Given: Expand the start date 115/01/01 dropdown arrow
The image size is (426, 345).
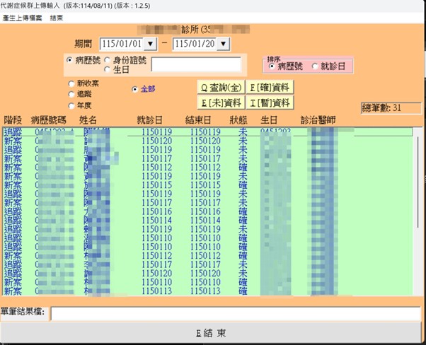Looking at the screenshot, I should [x=150, y=45].
